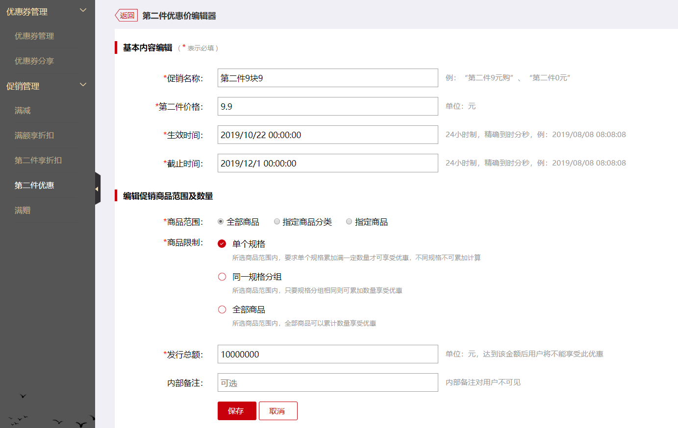Select the 全部商品 scope radio button
Viewport: 678px width, 428px height.
tap(220, 221)
